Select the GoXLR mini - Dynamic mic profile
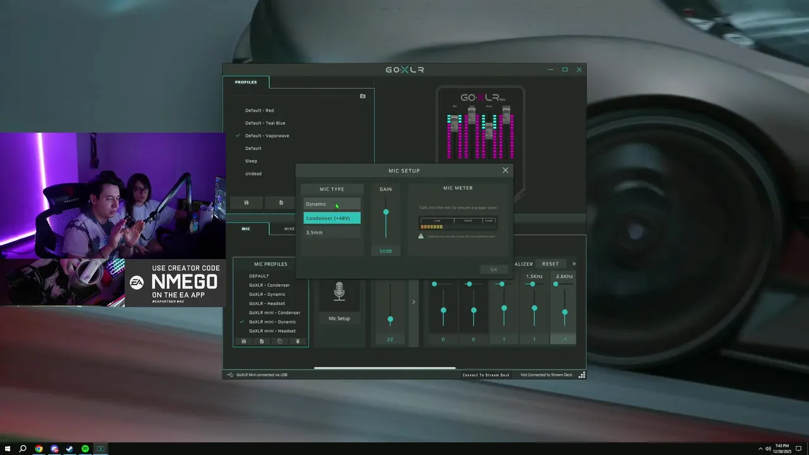809x455 pixels. point(272,322)
